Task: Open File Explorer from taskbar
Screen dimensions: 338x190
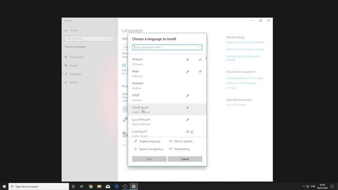Action: [x=99, y=186]
